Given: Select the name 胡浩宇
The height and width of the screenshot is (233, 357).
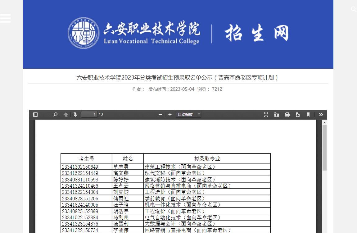Looking at the screenshot, I should pyautogui.click(x=121, y=211).
